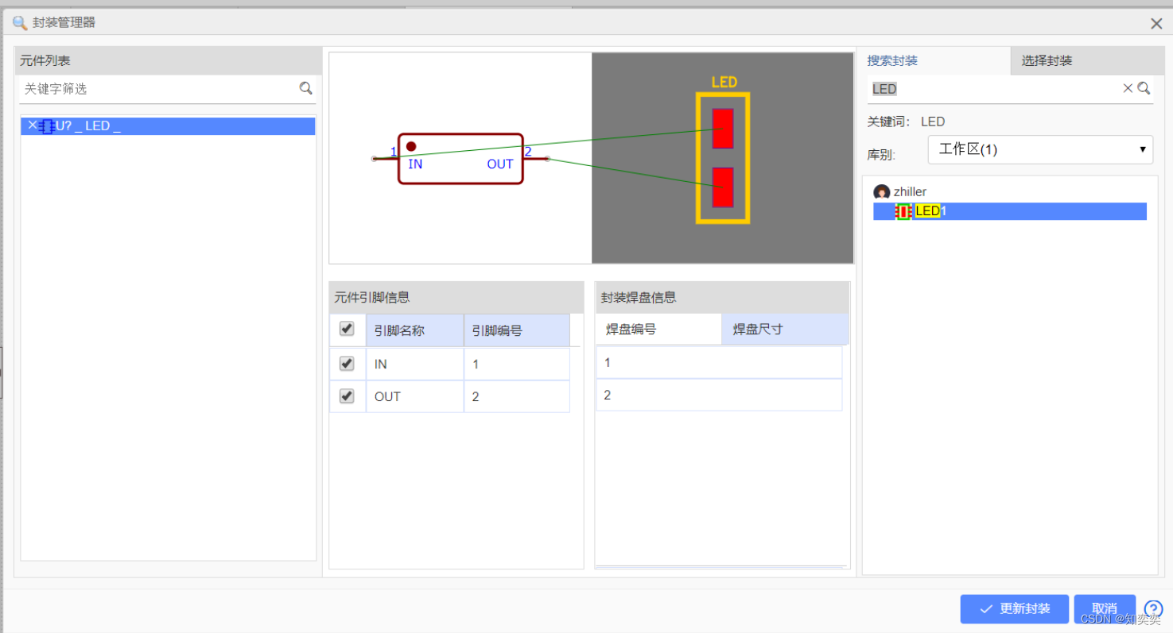Click the 封装焊盘信息 panel header
The width and height of the screenshot is (1173, 633).
[722, 297]
